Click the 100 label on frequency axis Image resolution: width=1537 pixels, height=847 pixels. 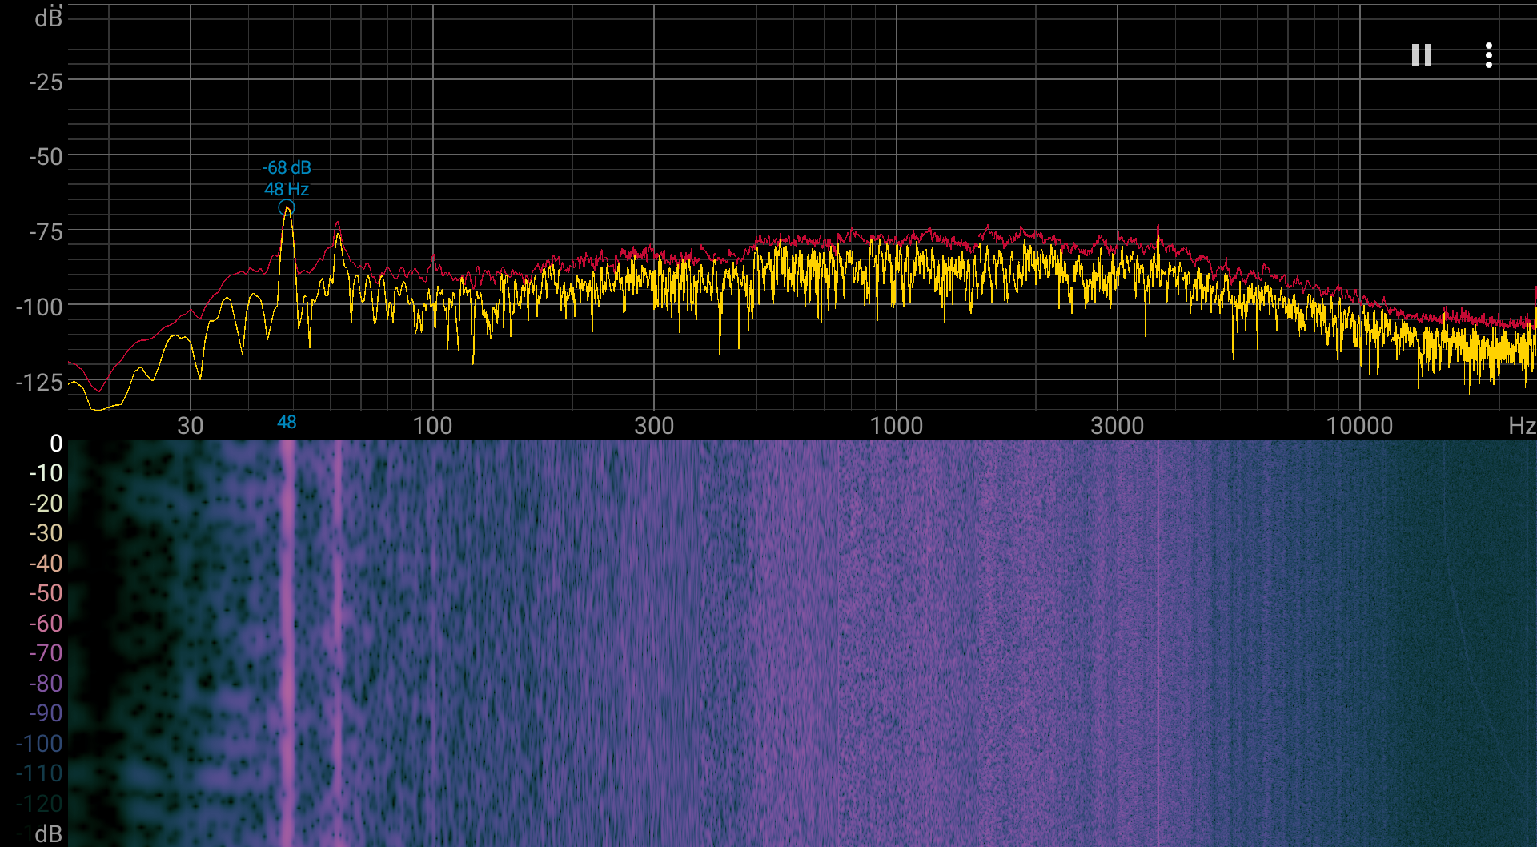432,425
